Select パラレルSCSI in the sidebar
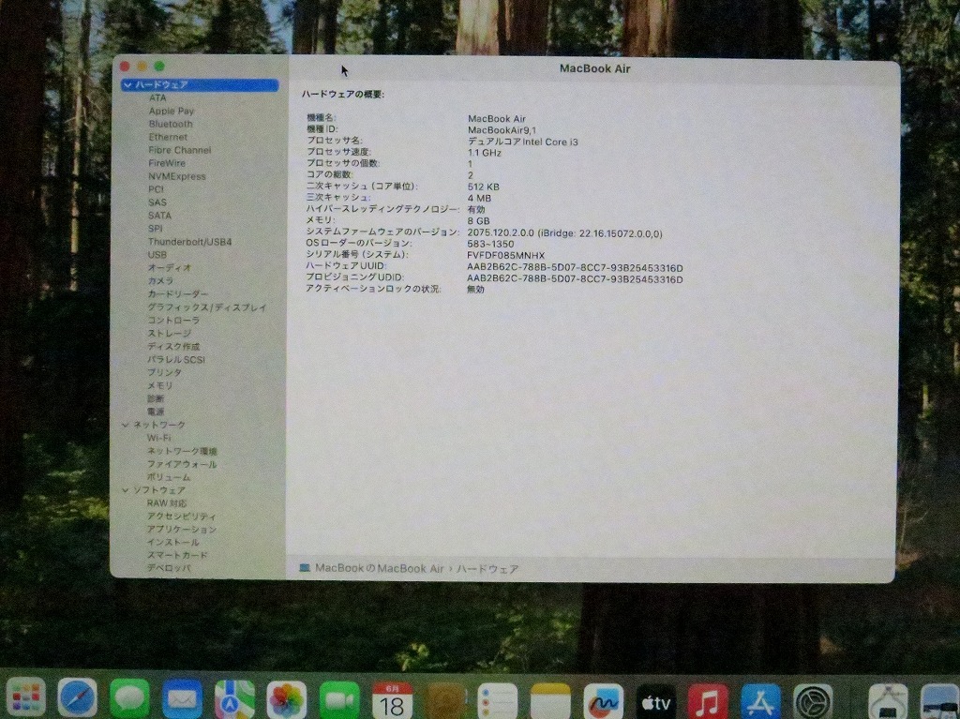The height and width of the screenshot is (719, 960). tap(175, 360)
